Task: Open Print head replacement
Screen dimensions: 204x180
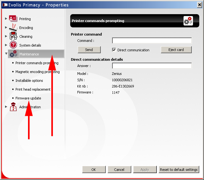Action: coord(33,89)
